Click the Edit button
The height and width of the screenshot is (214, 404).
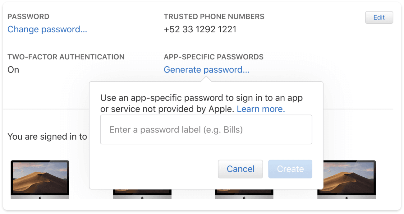(x=379, y=17)
